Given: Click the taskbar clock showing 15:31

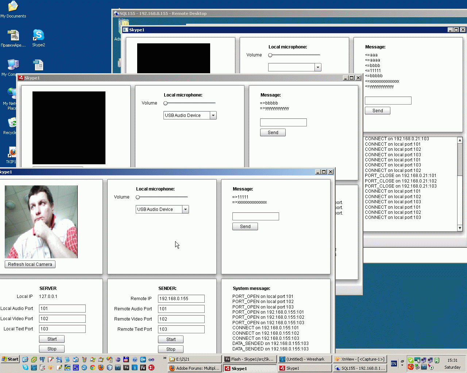Looking at the screenshot, I should 452,360.
